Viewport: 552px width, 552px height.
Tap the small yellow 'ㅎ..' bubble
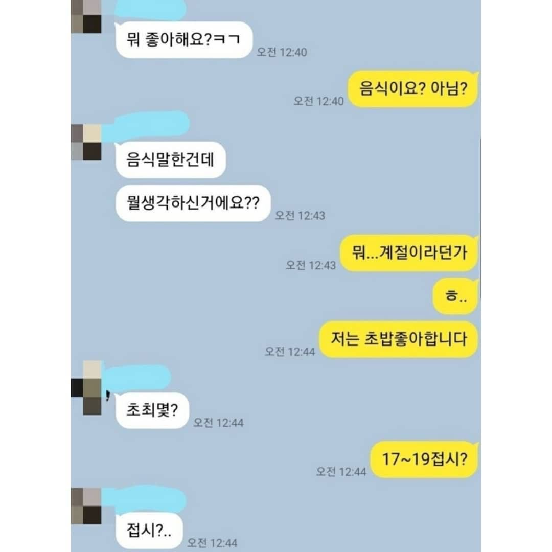(455, 296)
